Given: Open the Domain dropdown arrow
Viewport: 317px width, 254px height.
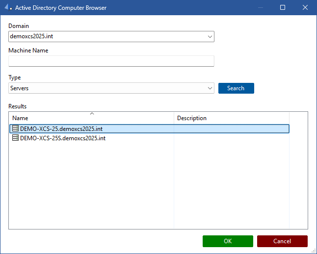Looking at the screenshot, I should [210, 37].
